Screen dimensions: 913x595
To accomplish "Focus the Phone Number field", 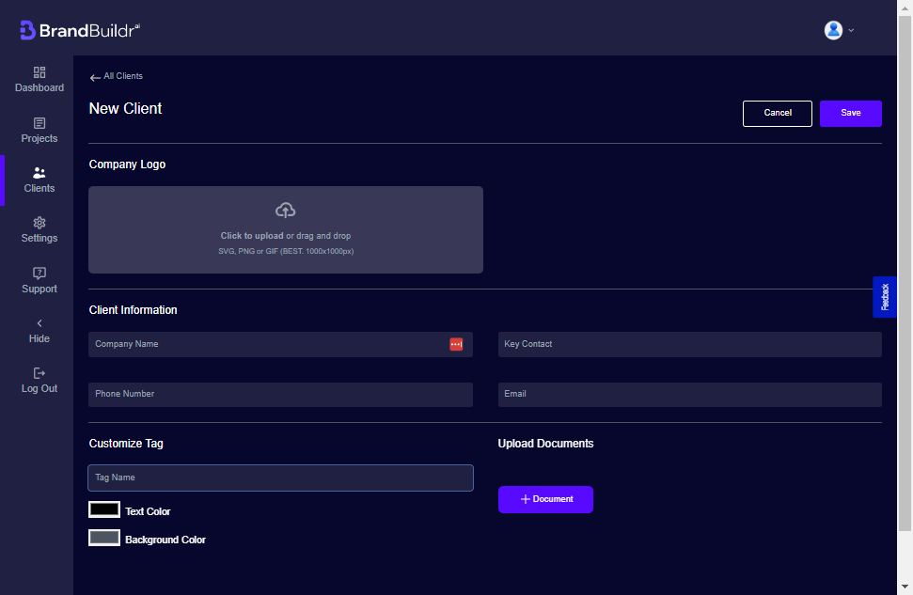I will [280, 395].
